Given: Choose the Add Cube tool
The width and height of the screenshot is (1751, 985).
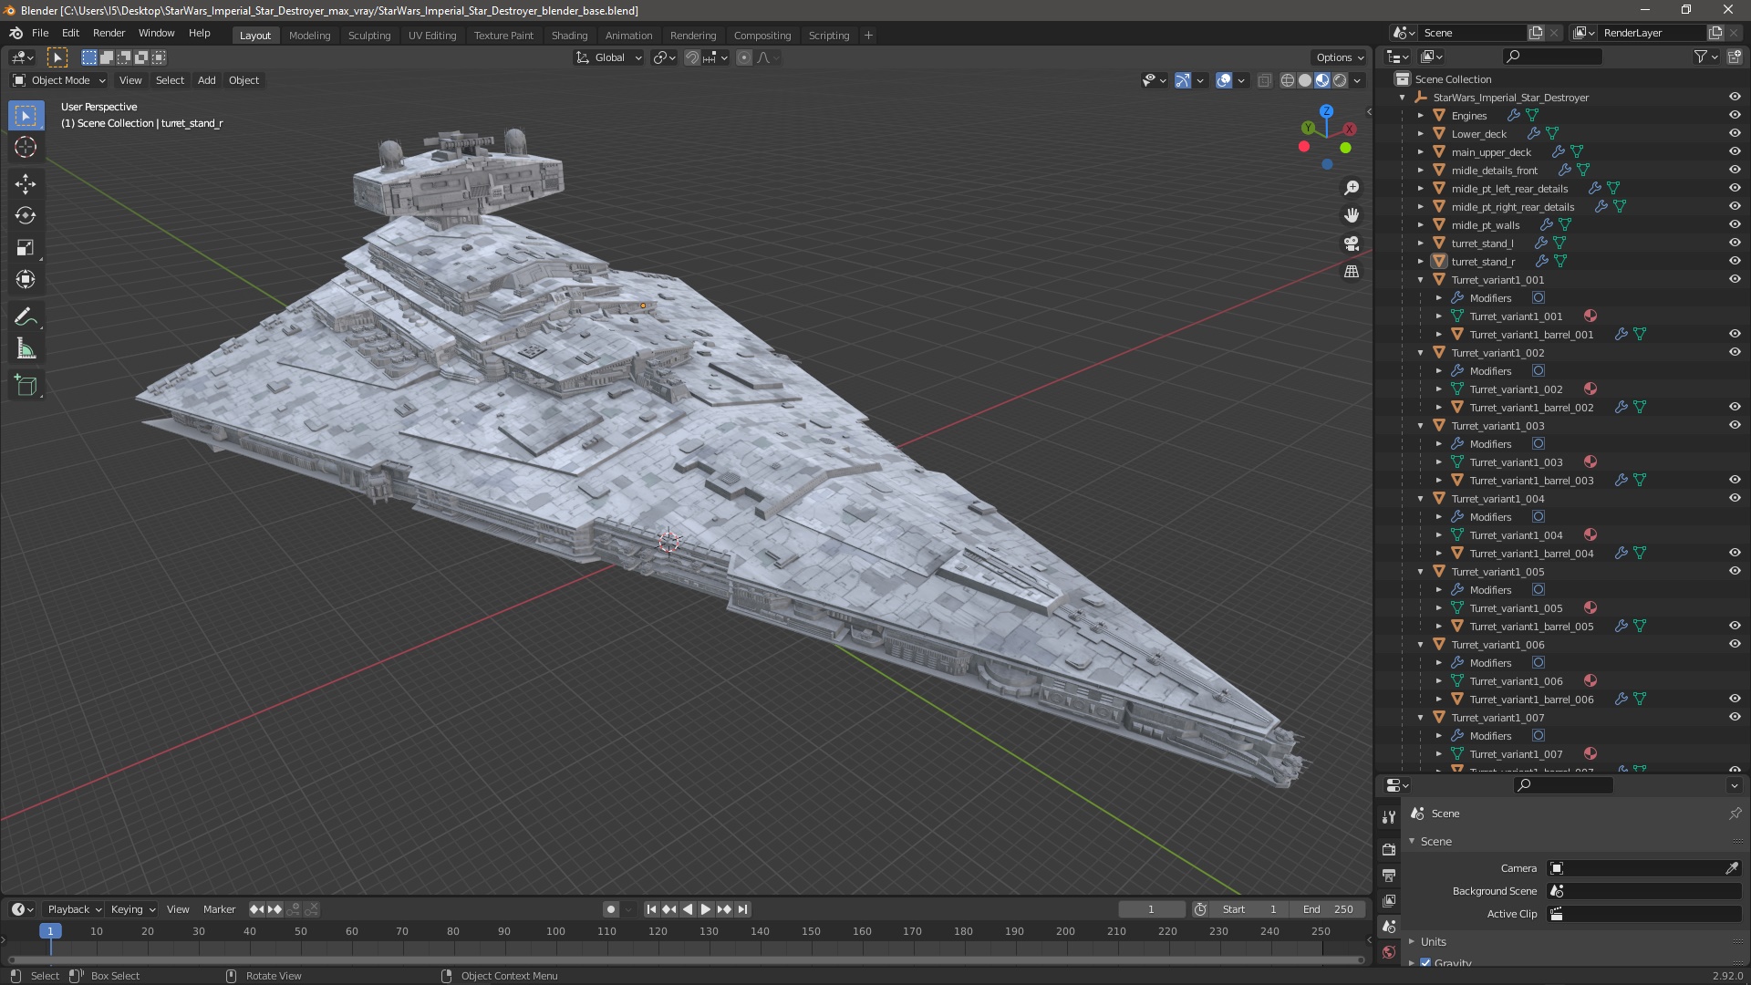Looking at the screenshot, I should [26, 386].
